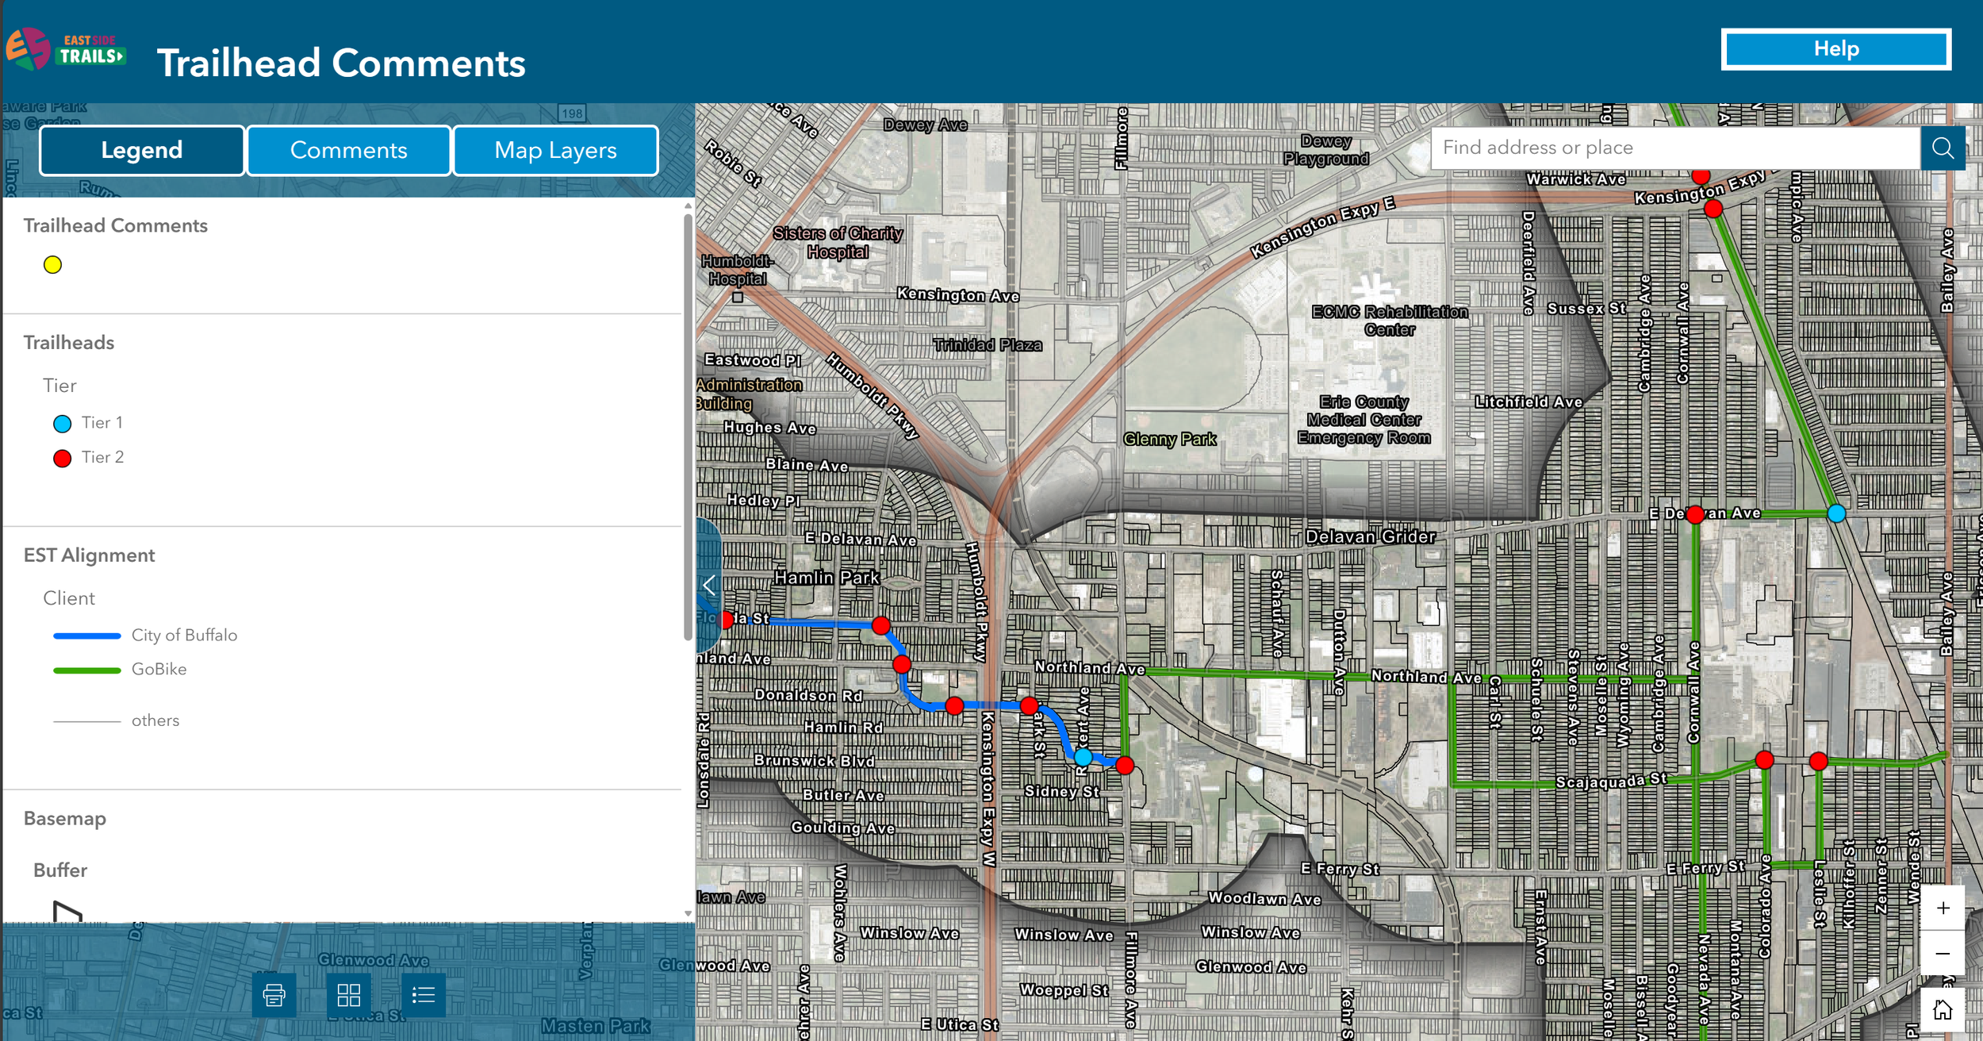Viewport: 1983px width, 1041px height.
Task: Click the East Side Trails logo
Action: point(65,49)
